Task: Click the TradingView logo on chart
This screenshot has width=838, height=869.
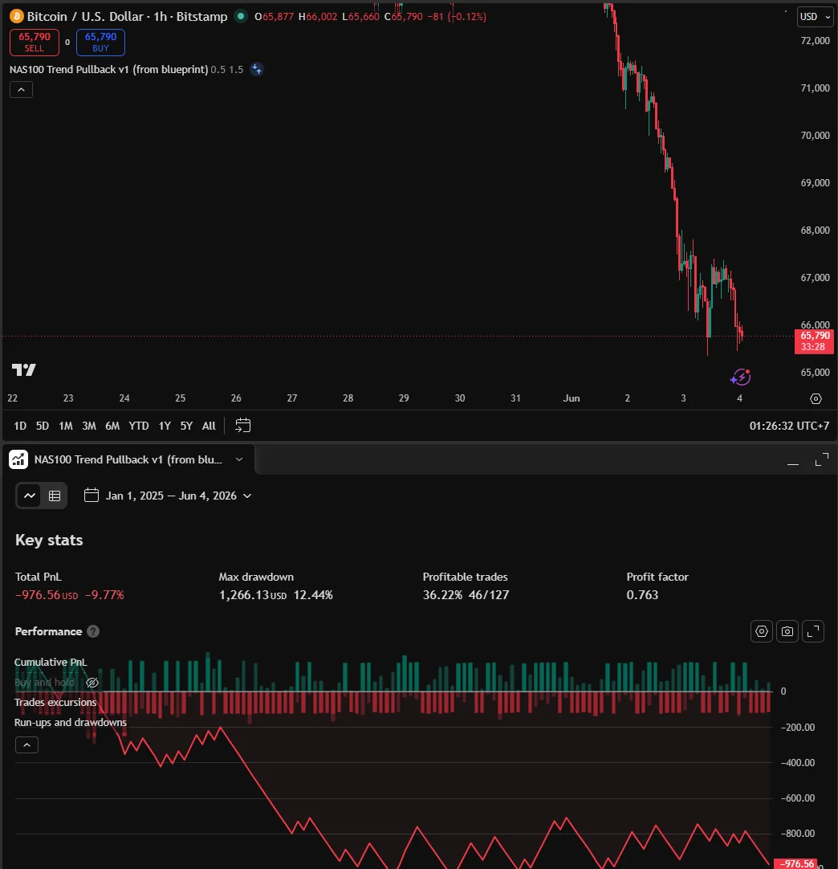Action: tap(24, 369)
